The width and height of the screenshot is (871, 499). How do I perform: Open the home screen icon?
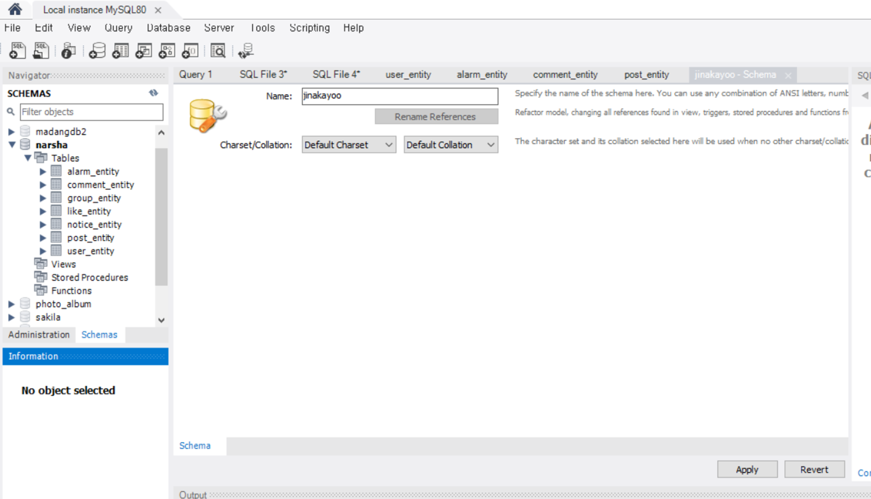coord(15,9)
